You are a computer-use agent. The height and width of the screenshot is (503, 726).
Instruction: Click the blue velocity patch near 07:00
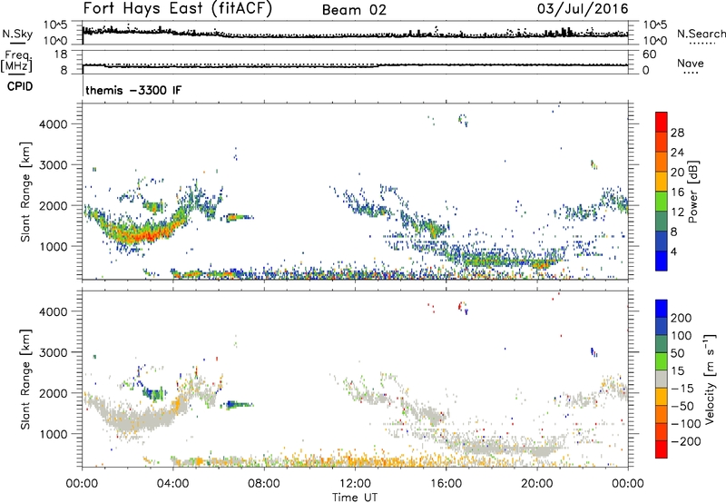[237, 405]
